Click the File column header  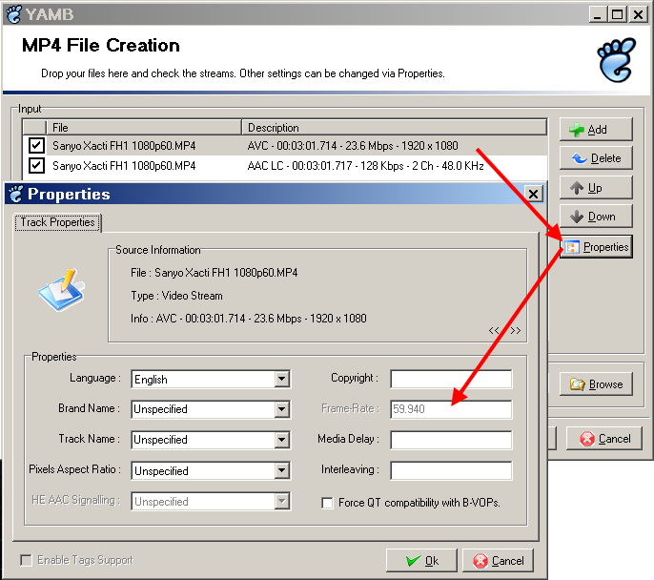(144, 127)
